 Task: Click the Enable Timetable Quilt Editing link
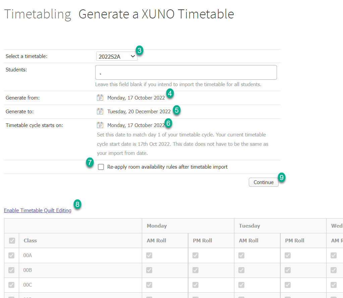37,210
